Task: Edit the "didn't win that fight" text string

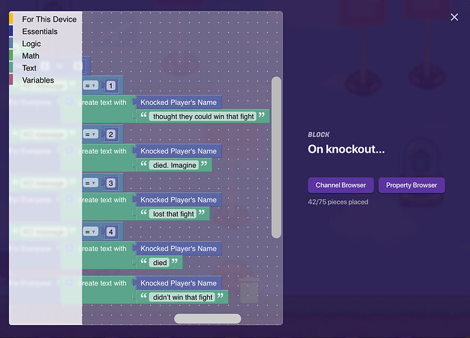Action: coord(183,297)
